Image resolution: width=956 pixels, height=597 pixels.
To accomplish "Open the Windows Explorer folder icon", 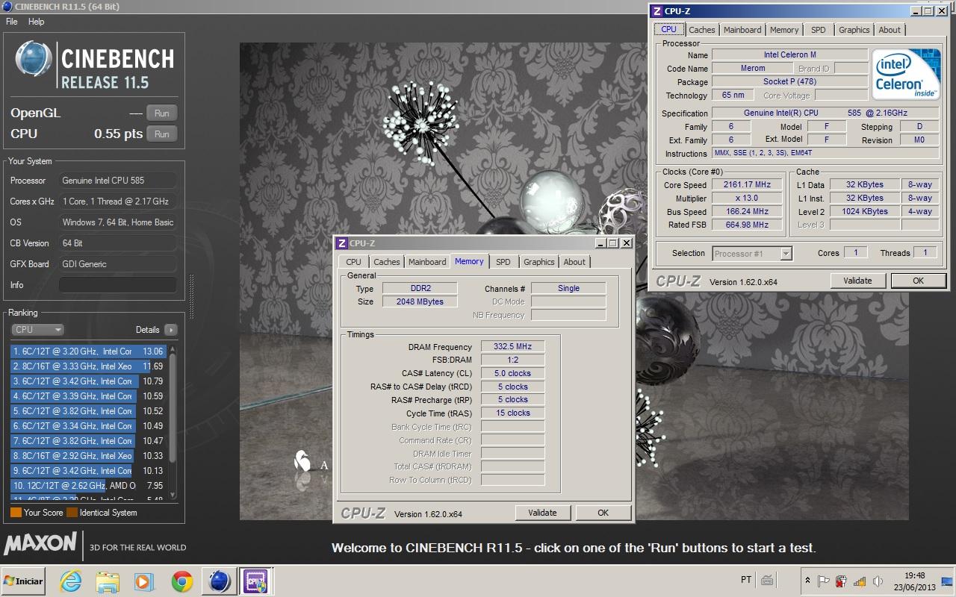I will pyautogui.click(x=108, y=581).
